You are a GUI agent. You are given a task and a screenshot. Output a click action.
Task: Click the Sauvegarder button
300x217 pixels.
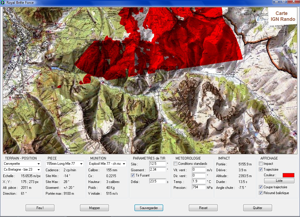coord(149,208)
